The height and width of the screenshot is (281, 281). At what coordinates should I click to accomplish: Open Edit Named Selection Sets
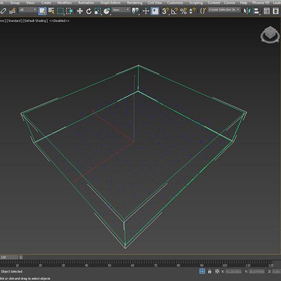(x=203, y=11)
